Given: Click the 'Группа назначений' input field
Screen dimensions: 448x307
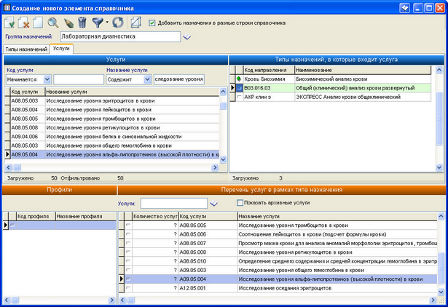Looking at the screenshot, I should tap(120, 36).
